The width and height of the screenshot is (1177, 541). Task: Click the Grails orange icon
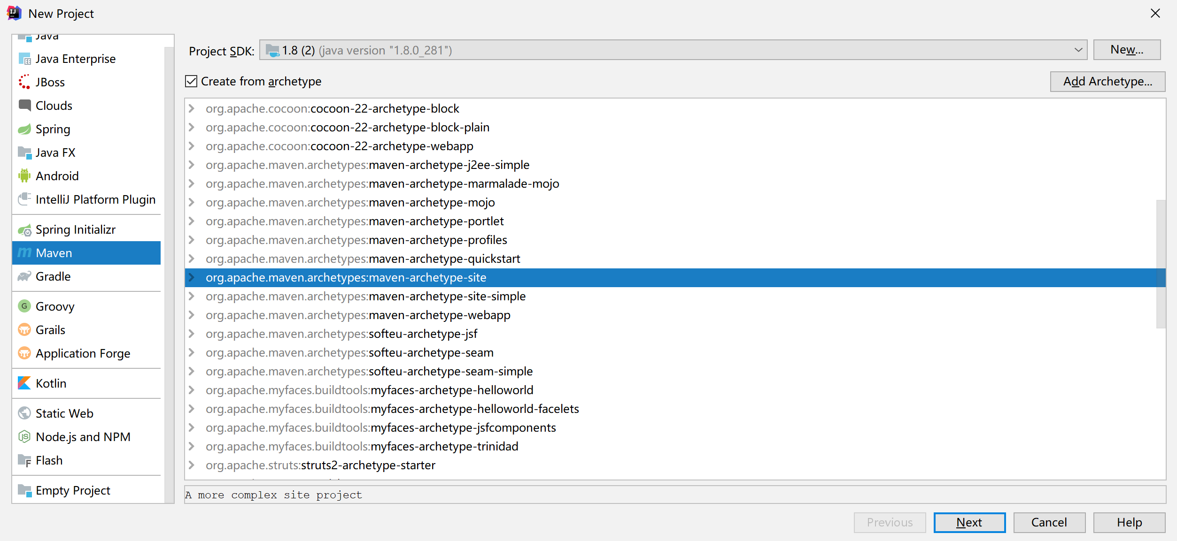pyautogui.click(x=24, y=330)
